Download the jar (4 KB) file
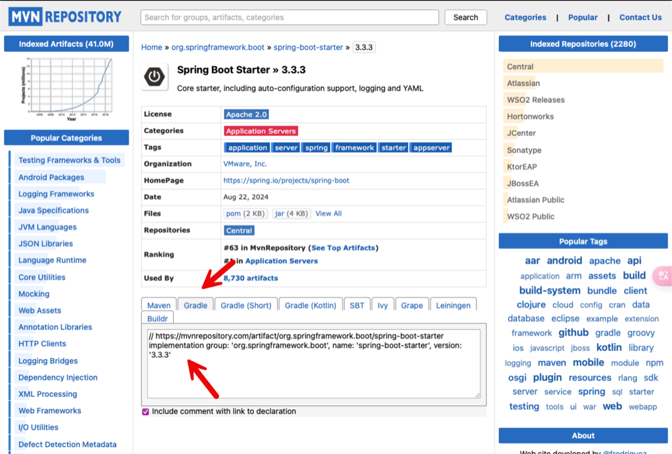The width and height of the screenshot is (672, 454). pyautogui.click(x=291, y=214)
